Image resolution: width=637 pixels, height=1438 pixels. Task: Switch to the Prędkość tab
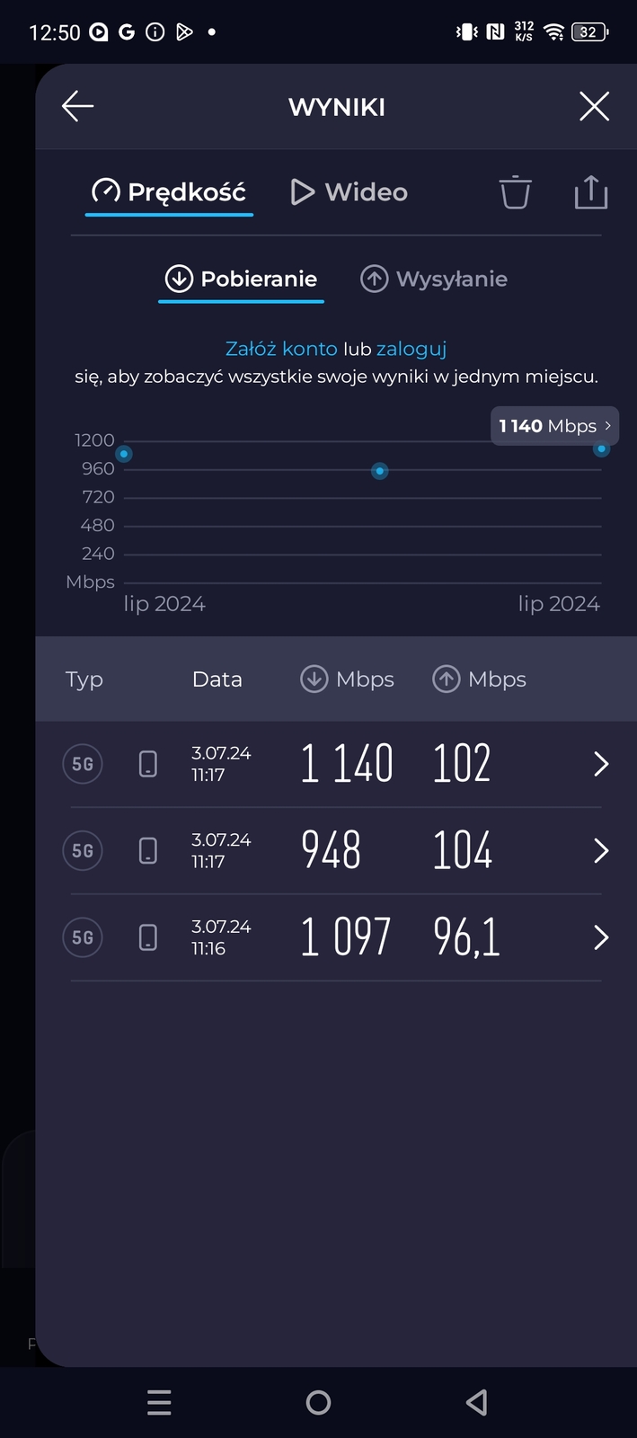[x=170, y=191]
